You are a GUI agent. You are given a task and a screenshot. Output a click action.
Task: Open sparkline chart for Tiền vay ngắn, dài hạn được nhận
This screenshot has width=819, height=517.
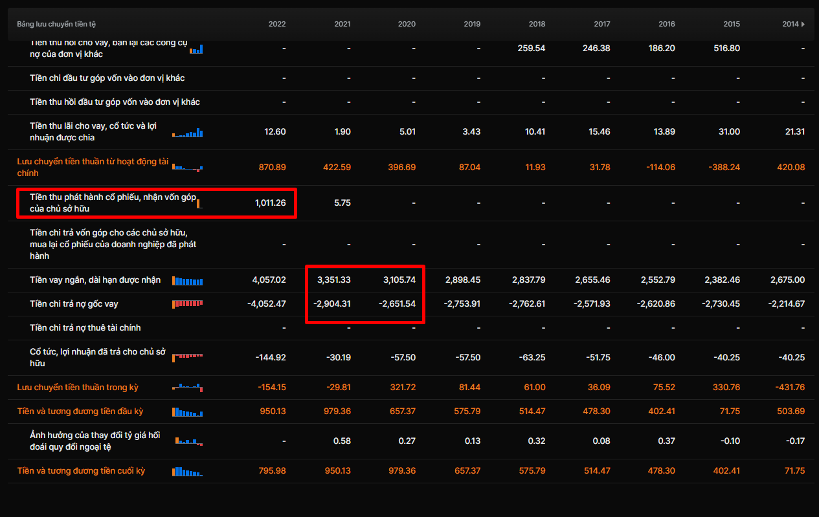(188, 280)
